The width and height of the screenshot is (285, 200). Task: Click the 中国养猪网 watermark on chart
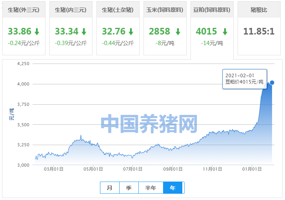tap(149, 124)
